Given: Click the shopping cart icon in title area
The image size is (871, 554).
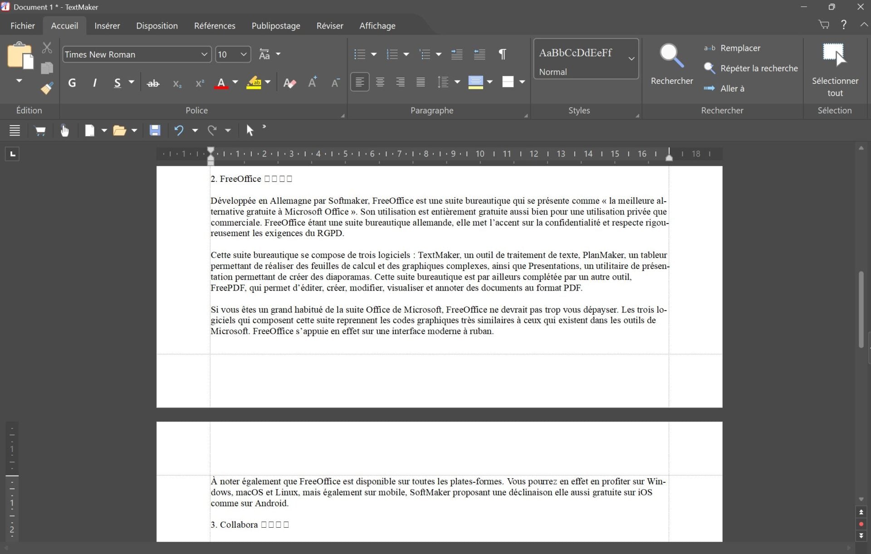Looking at the screenshot, I should 824,24.
